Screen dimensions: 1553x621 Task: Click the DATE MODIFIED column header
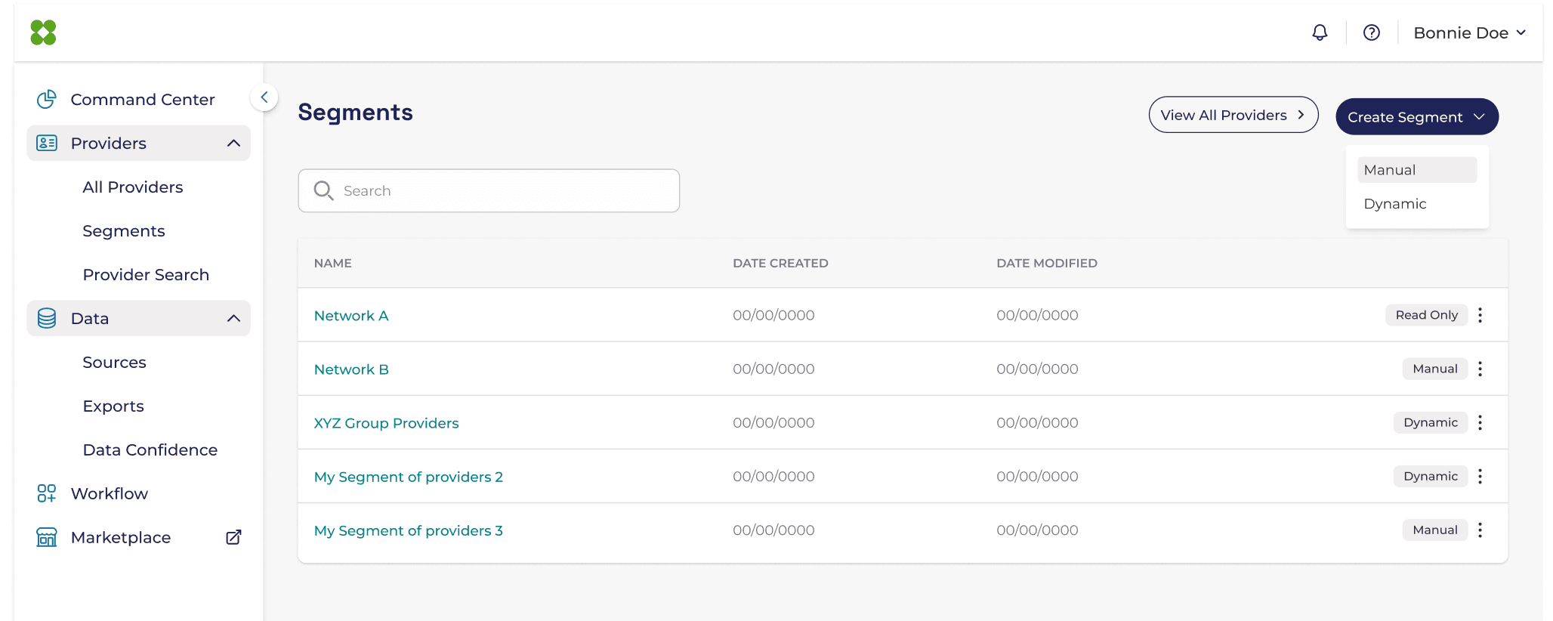pyautogui.click(x=1047, y=263)
